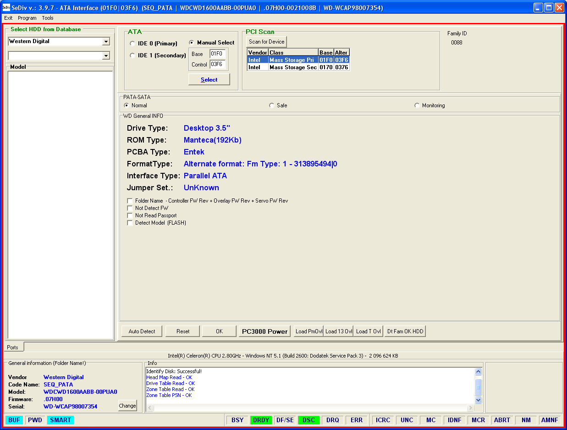Click Info log horizontal scroll right arrow
Viewport: 567px width, 430px height.
click(470, 408)
